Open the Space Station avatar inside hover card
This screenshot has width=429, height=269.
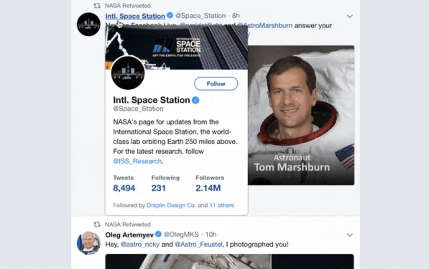[x=128, y=73]
